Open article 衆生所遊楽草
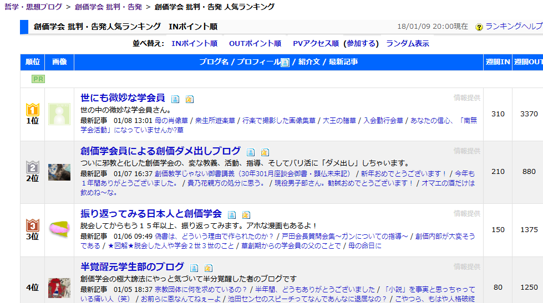543x303 pixels. pyautogui.click(x=215, y=121)
